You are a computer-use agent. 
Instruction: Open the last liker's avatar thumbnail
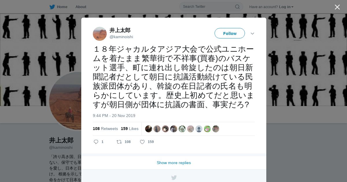tap(216, 129)
